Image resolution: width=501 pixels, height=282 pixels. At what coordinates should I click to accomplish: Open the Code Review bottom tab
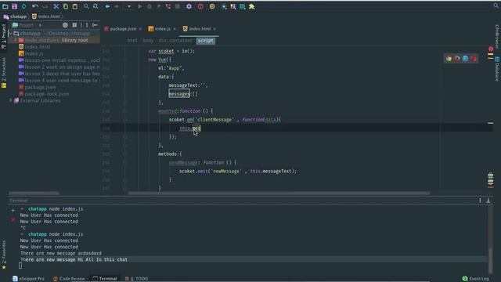69,279
